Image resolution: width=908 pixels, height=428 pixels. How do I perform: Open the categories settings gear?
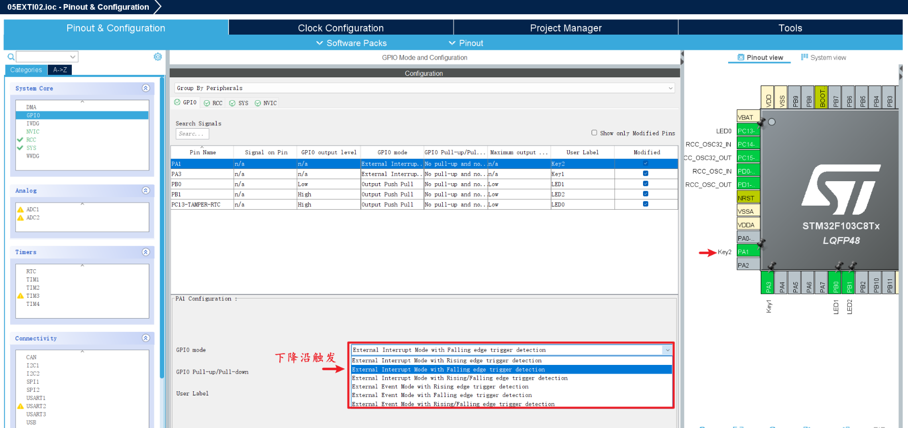158,56
